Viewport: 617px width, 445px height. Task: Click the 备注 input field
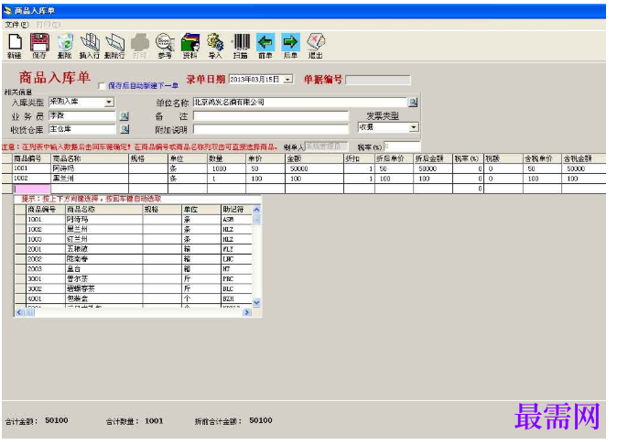271,116
